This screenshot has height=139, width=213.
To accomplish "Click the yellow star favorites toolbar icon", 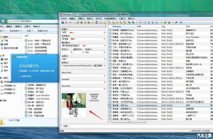I will 93,22.
